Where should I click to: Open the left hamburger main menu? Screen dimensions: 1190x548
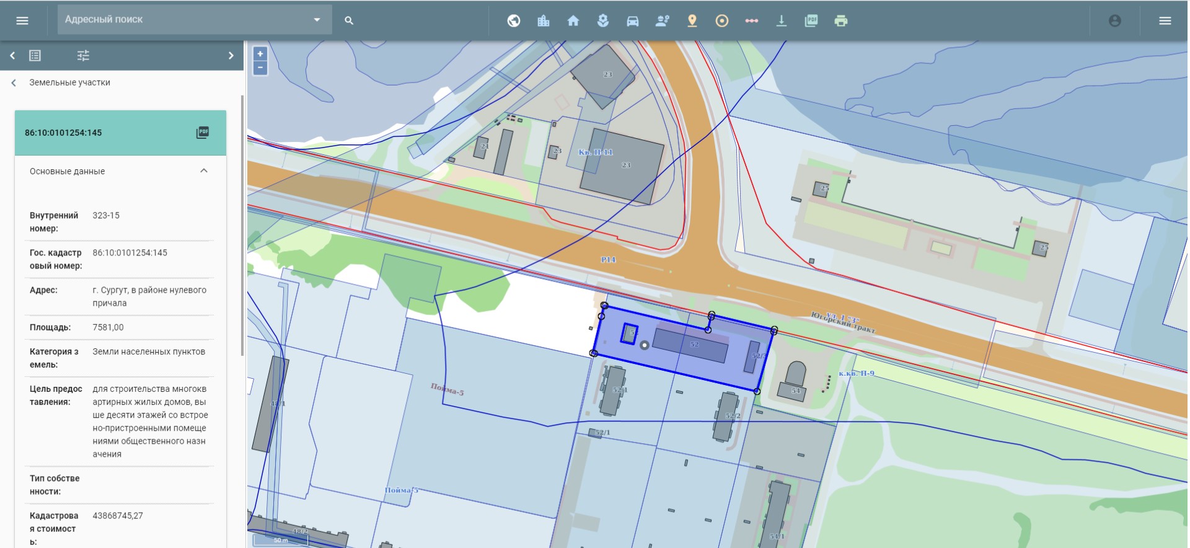[22, 20]
